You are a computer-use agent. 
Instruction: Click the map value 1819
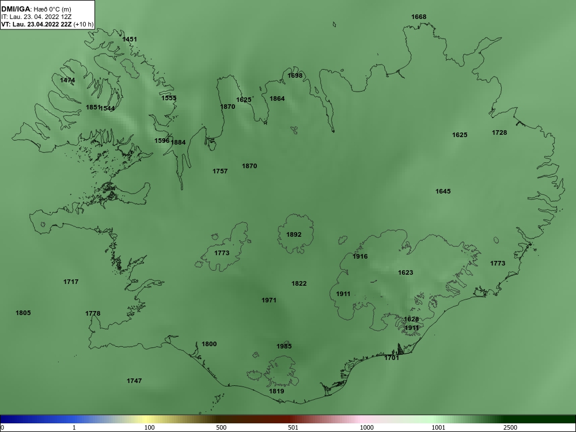(276, 391)
